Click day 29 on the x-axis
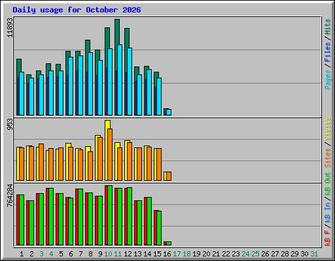Screen dimensions: 335x261 294,254
